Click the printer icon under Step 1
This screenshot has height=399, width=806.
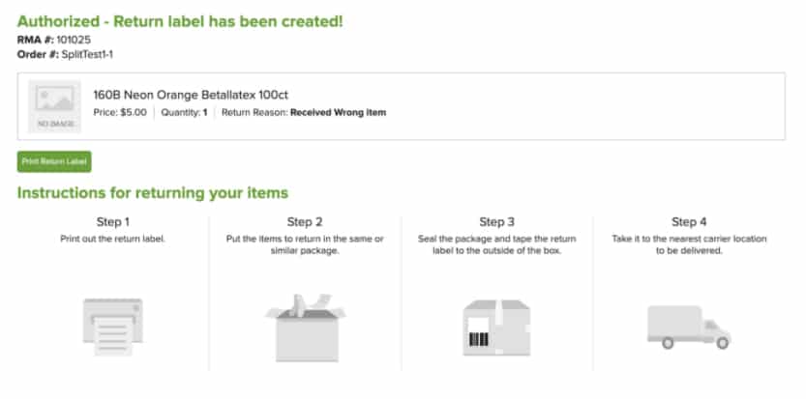(x=113, y=328)
